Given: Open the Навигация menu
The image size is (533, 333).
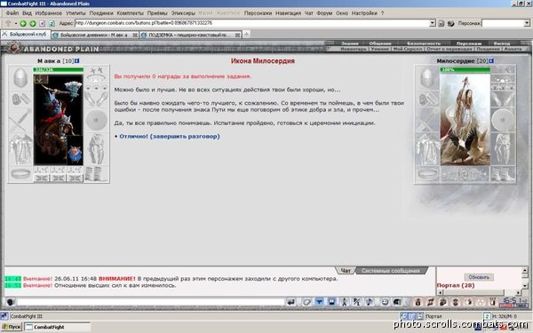Looking at the screenshot, I should pos(288,13).
